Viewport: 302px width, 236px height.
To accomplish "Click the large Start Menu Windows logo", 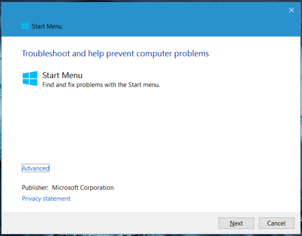I will [x=30, y=78].
